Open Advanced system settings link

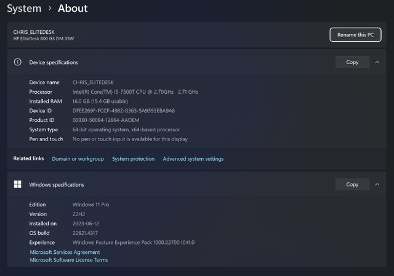[193, 159]
